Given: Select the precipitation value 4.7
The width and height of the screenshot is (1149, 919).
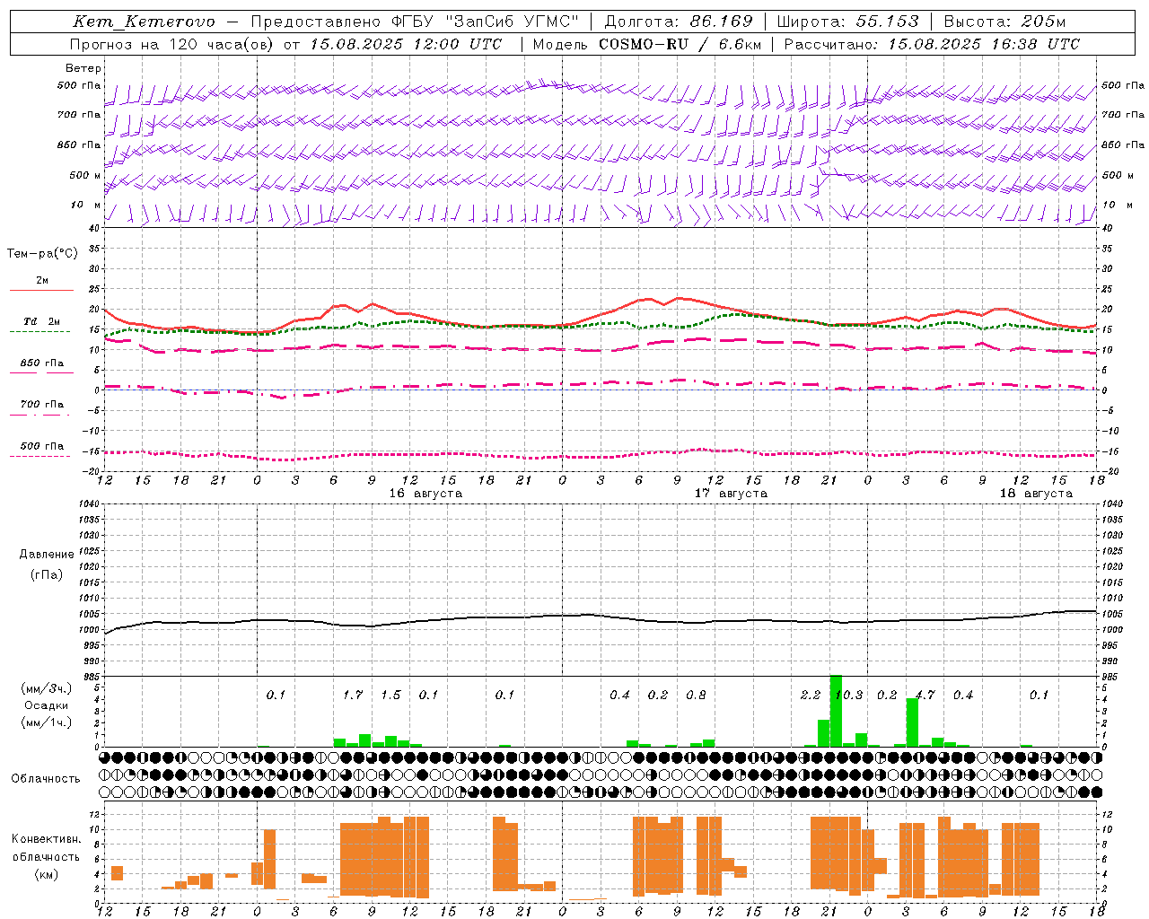Looking at the screenshot, I should [x=925, y=695].
